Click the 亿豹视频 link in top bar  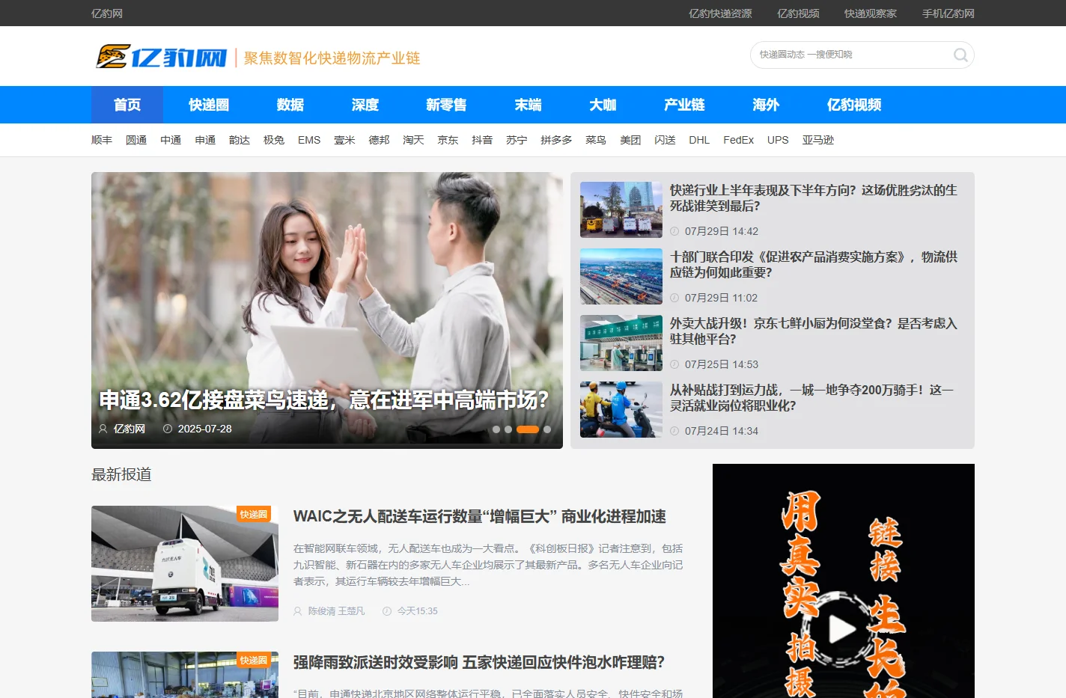coord(798,13)
